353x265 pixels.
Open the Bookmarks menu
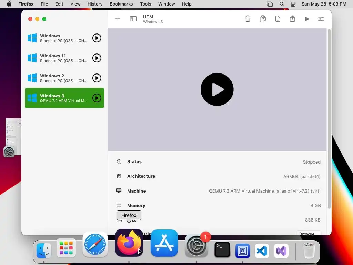tap(121, 4)
